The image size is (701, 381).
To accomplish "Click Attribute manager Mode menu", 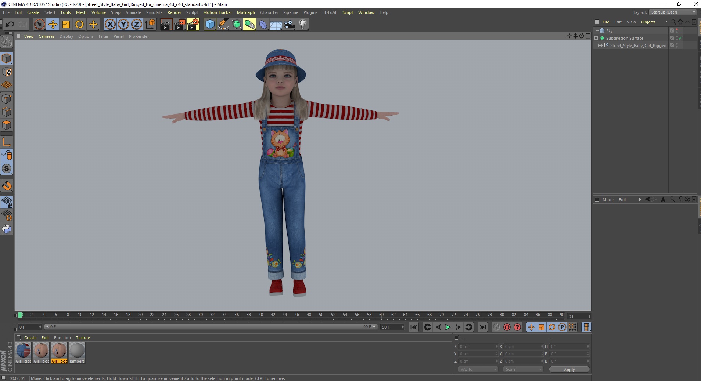I will (x=608, y=200).
